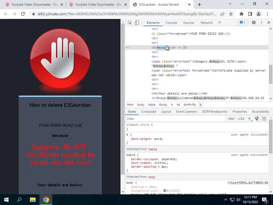
Task: Open the #1f2229 background color swatch
Action: coord(164,191)
